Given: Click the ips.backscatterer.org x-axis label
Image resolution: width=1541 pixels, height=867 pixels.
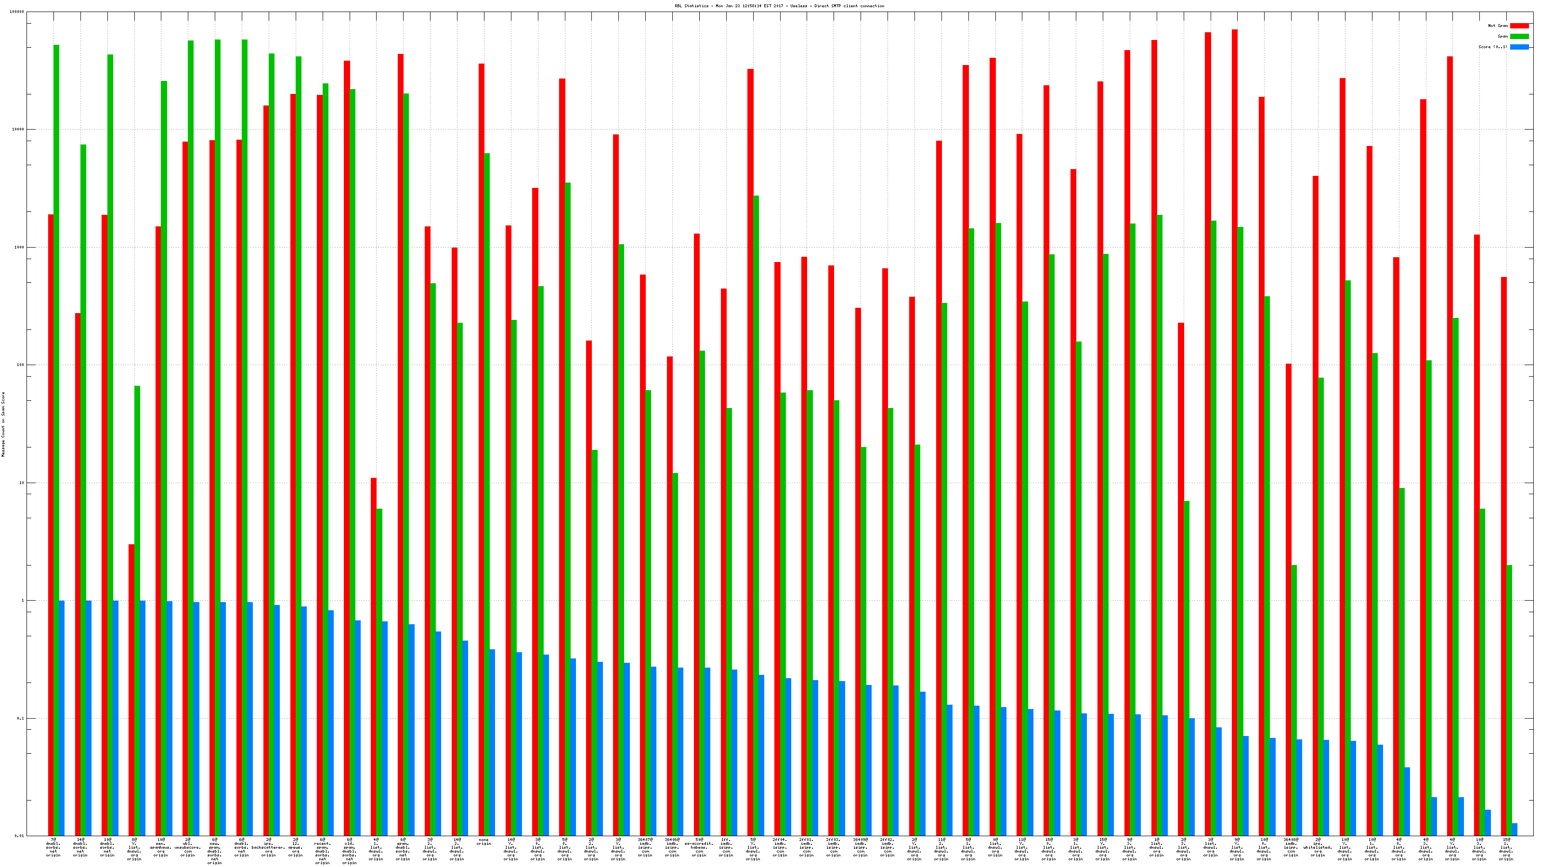Looking at the screenshot, I should coord(268,847).
